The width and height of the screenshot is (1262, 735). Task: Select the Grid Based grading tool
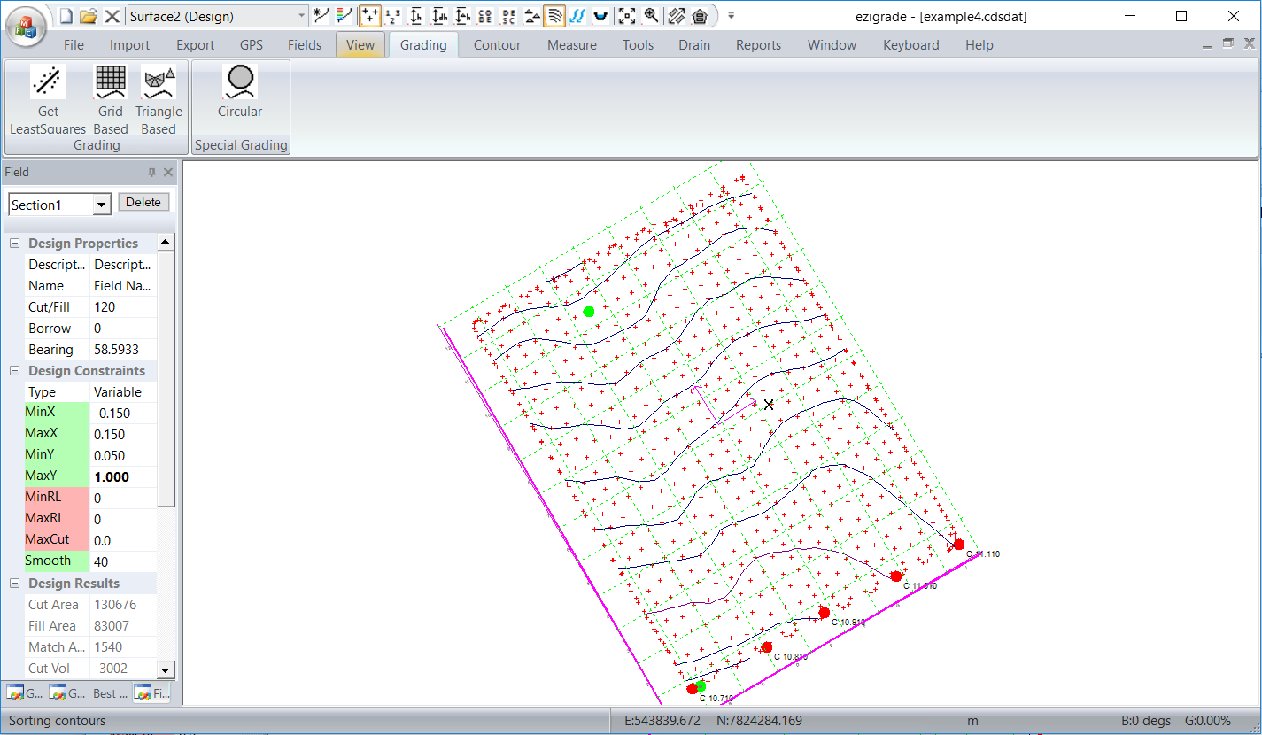click(111, 82)
